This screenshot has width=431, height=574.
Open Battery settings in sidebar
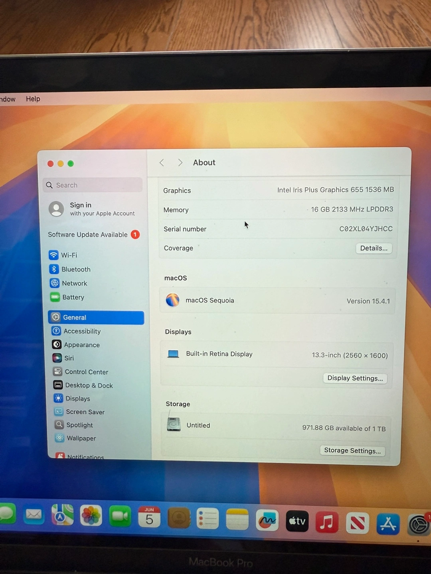tap(67, 297)
